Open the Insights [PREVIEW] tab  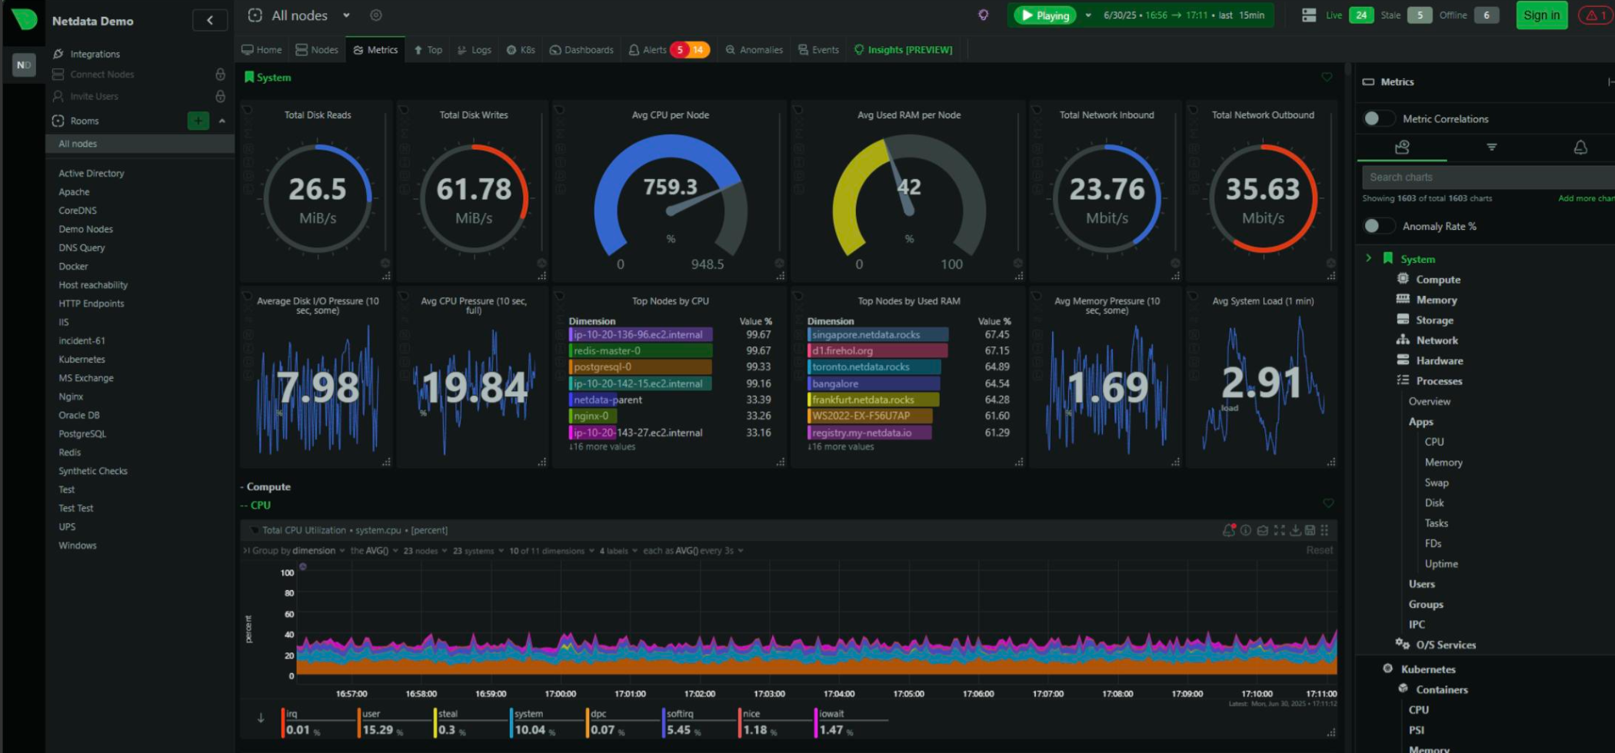pyautogui.click(x=903, y=50)
